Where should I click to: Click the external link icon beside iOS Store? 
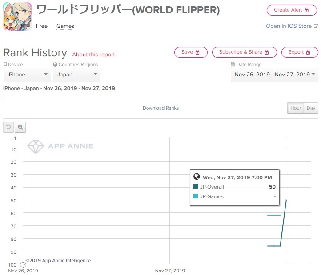(316, 26)
